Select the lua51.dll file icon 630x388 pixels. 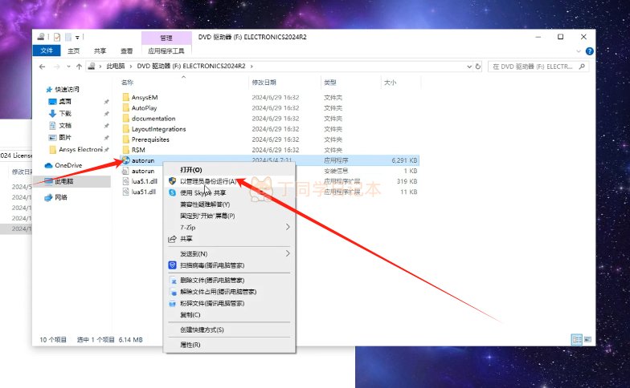(125, 192)
